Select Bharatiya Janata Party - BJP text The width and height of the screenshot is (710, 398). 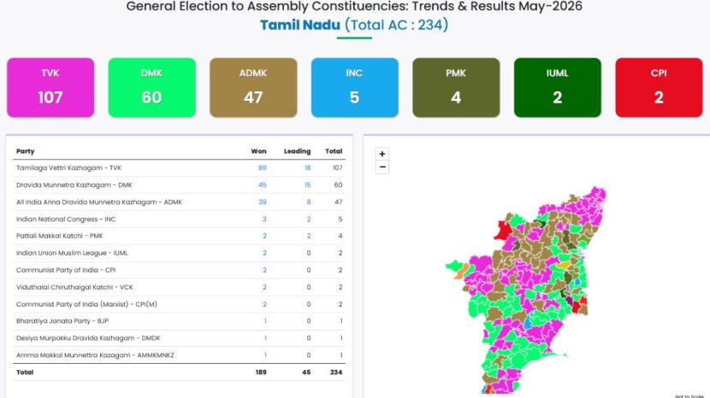tap(62, 321)
